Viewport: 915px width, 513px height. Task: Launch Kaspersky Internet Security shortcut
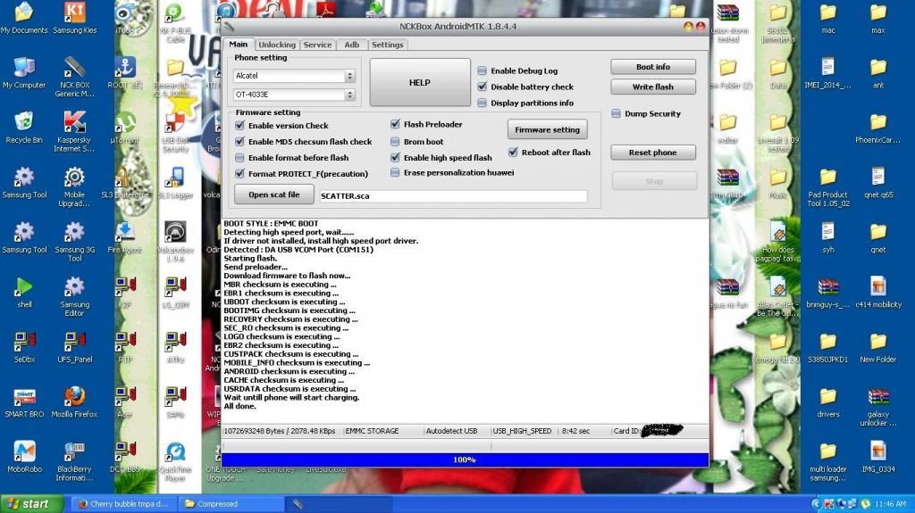click(74, 124)
